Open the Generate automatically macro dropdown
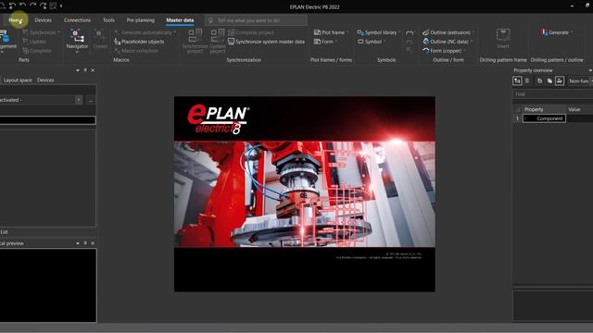The height and width of the screenshot is (333, 593). point(145,32)
